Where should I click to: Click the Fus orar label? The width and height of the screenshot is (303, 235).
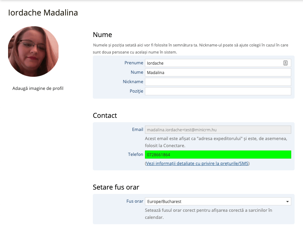[135, 201]
